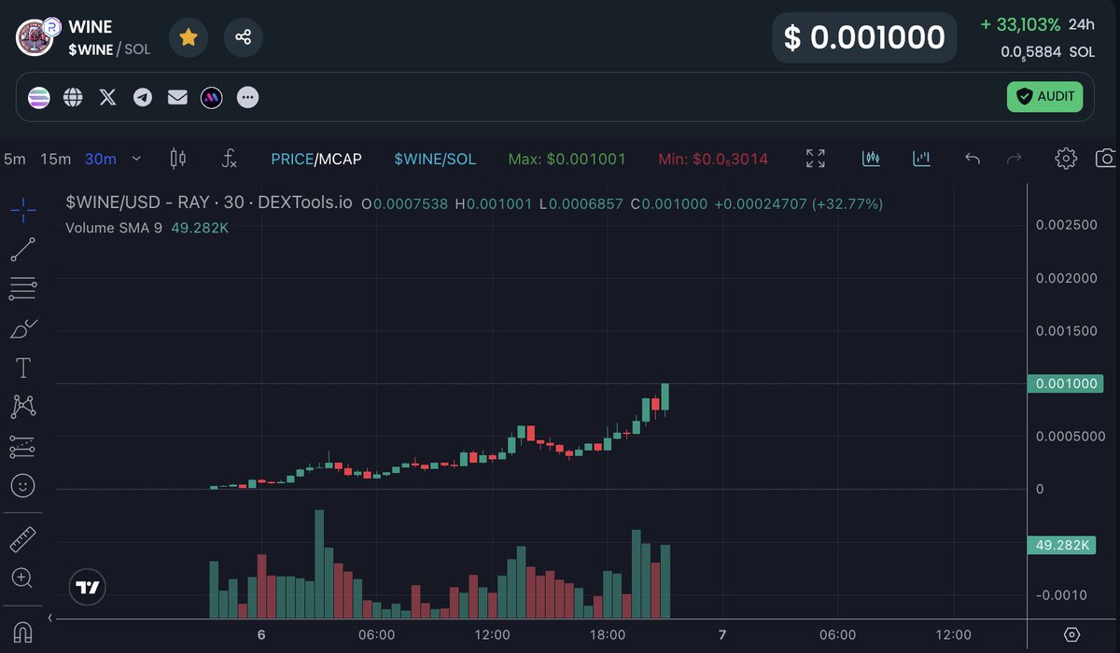Open the Solana explorer icon link

coord(38,97)
